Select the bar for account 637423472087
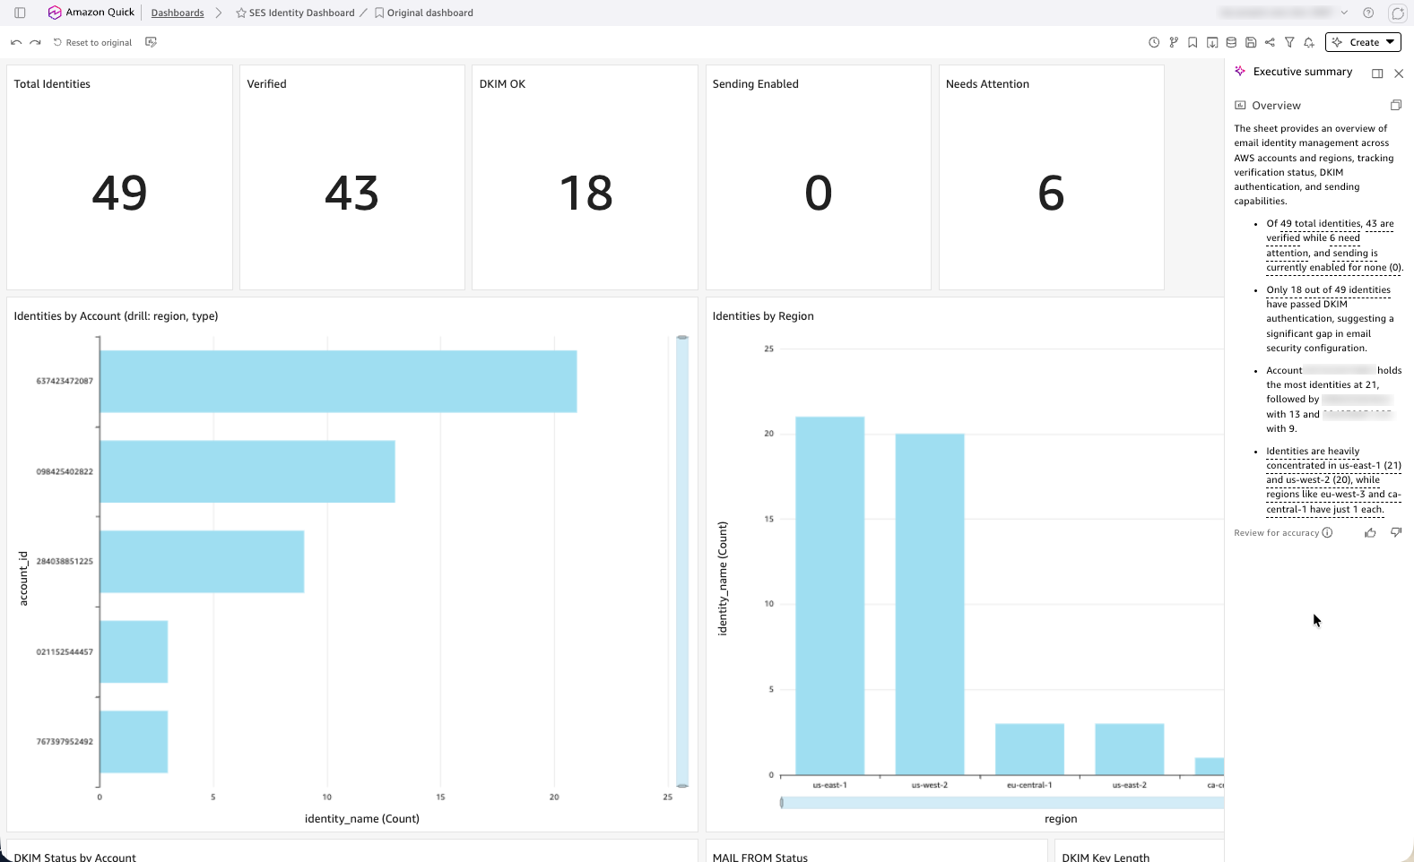Viewport: 1414px width, 862px height. (x=338, y=381)
